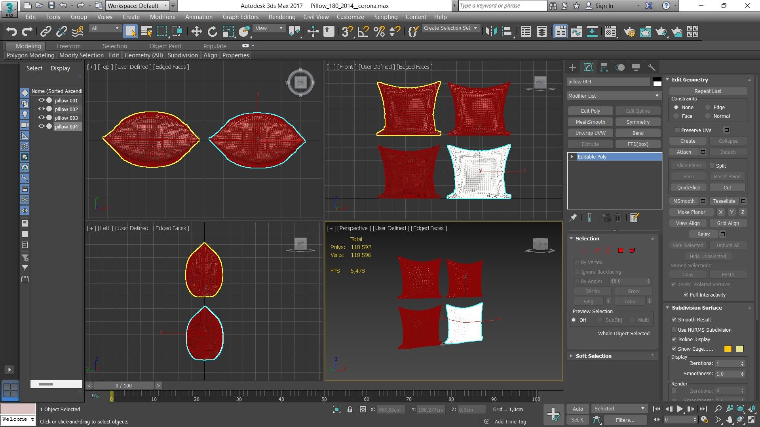Open the Hierarchy command panel tab

604,67
